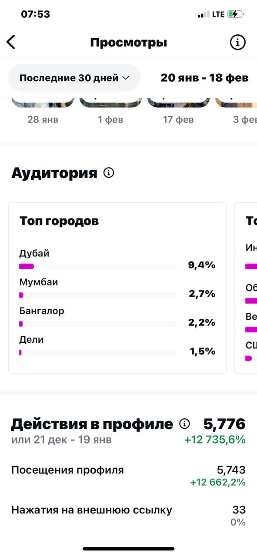The height and width of the screenshot is (556, 257).
Task: Click the Посещения профиля statistic row
Action: [x=68, y=470]
